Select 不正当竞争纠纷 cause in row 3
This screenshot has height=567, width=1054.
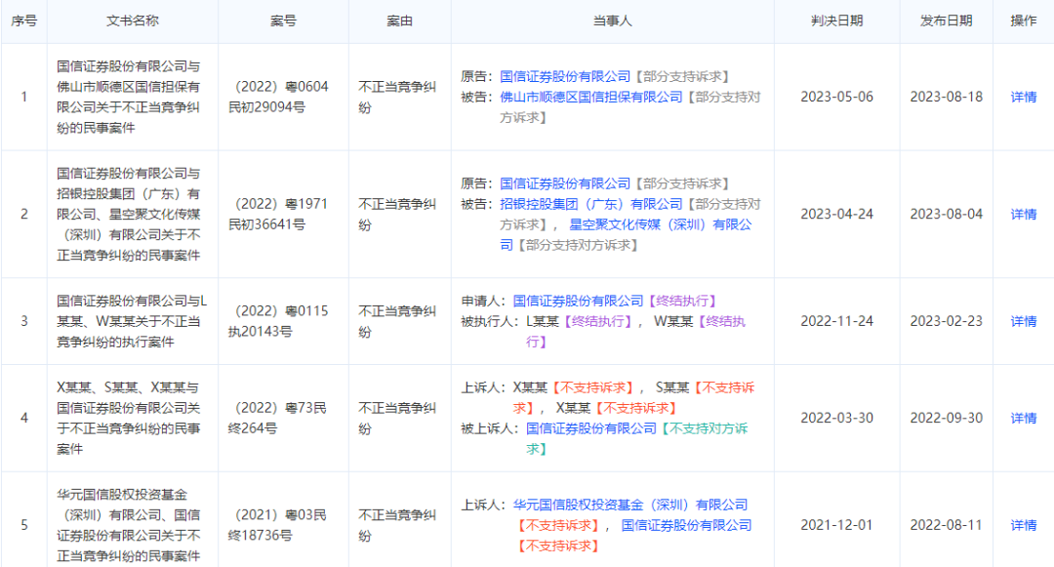[397, 321]
